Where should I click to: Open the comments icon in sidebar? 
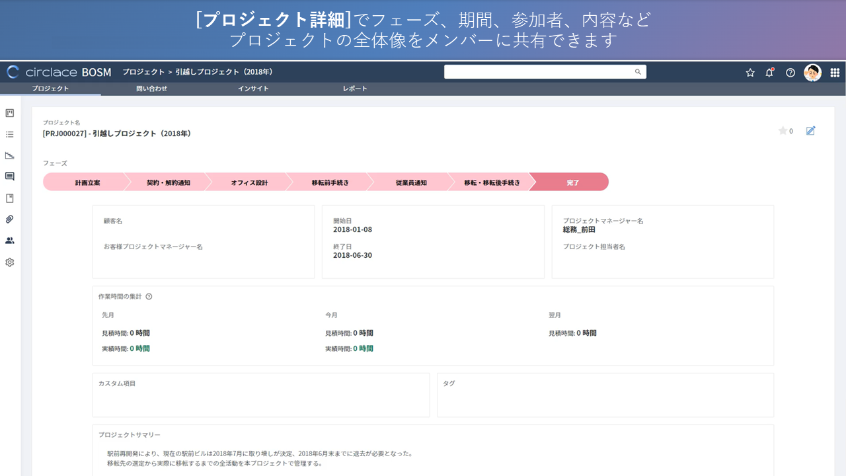pyautogui.click(x=10, y=177)
